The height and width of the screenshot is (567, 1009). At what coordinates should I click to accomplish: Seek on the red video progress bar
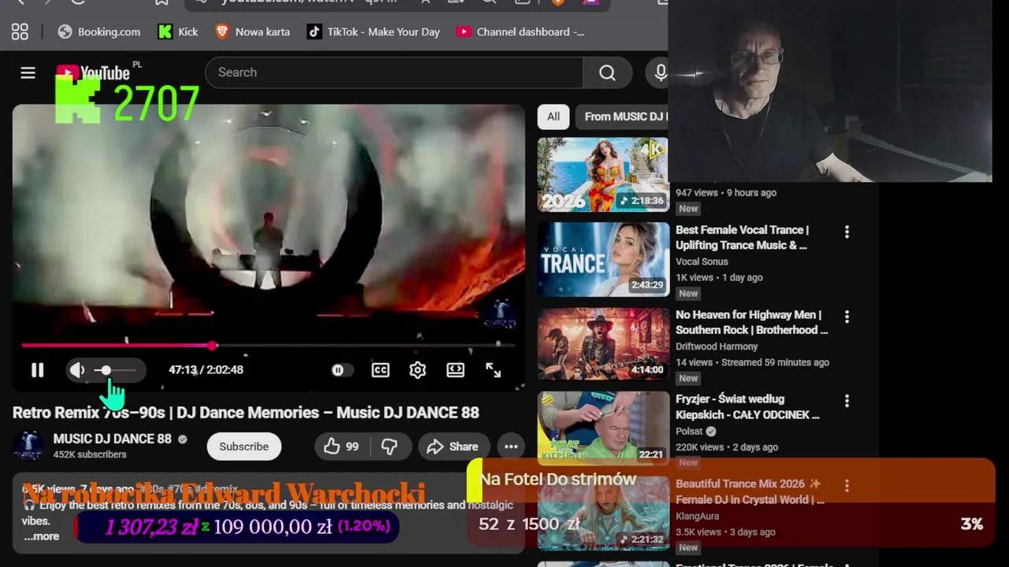pos(268,345)
